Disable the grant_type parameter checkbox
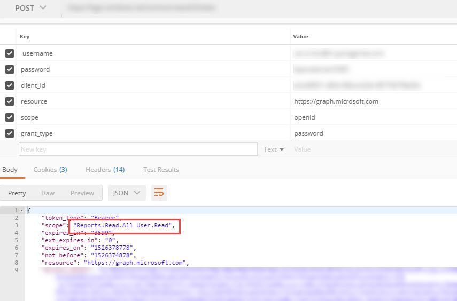The image size is (457, 301). [10, 133]
